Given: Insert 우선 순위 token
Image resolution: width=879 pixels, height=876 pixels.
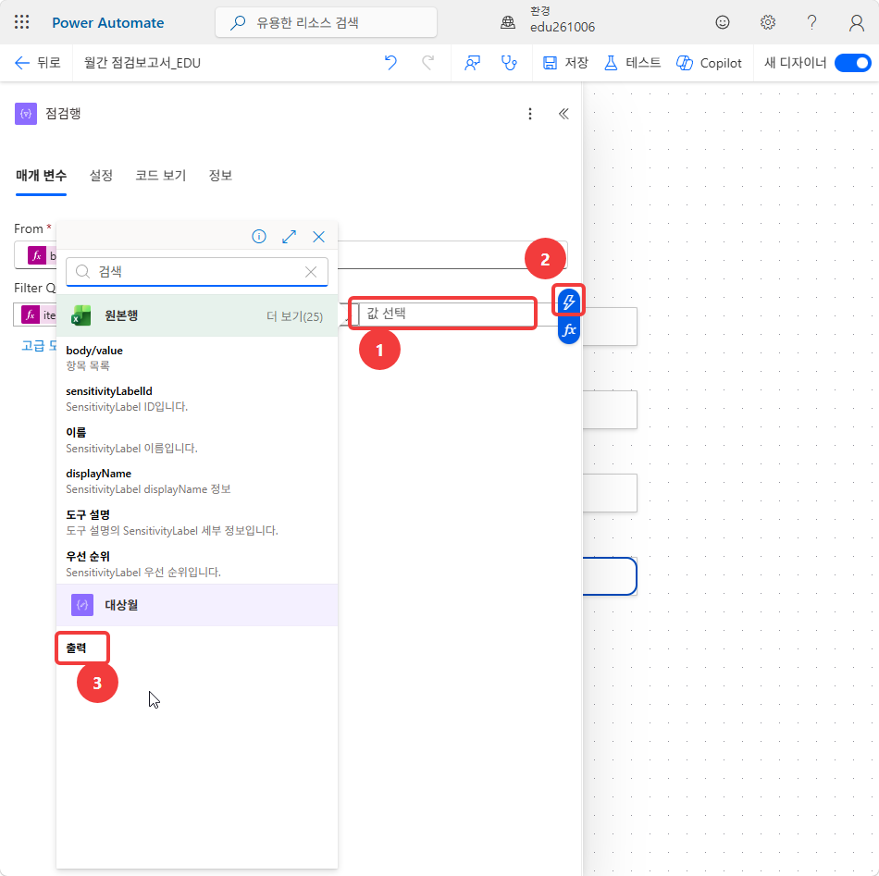Looking at the screenshot, I should pos(197,564).
